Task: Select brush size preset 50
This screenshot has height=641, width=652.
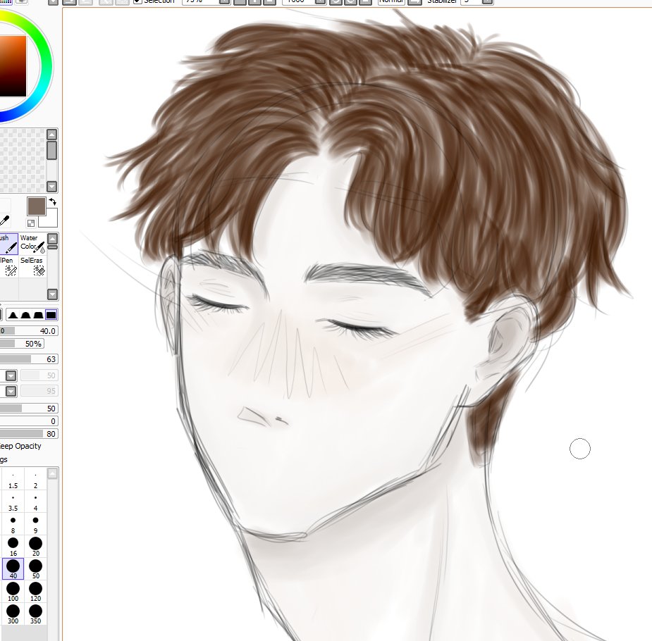Action: pyautogui.click(x=35, y=569)
